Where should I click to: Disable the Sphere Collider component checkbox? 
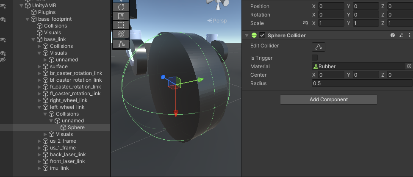[x=262, y=35]
